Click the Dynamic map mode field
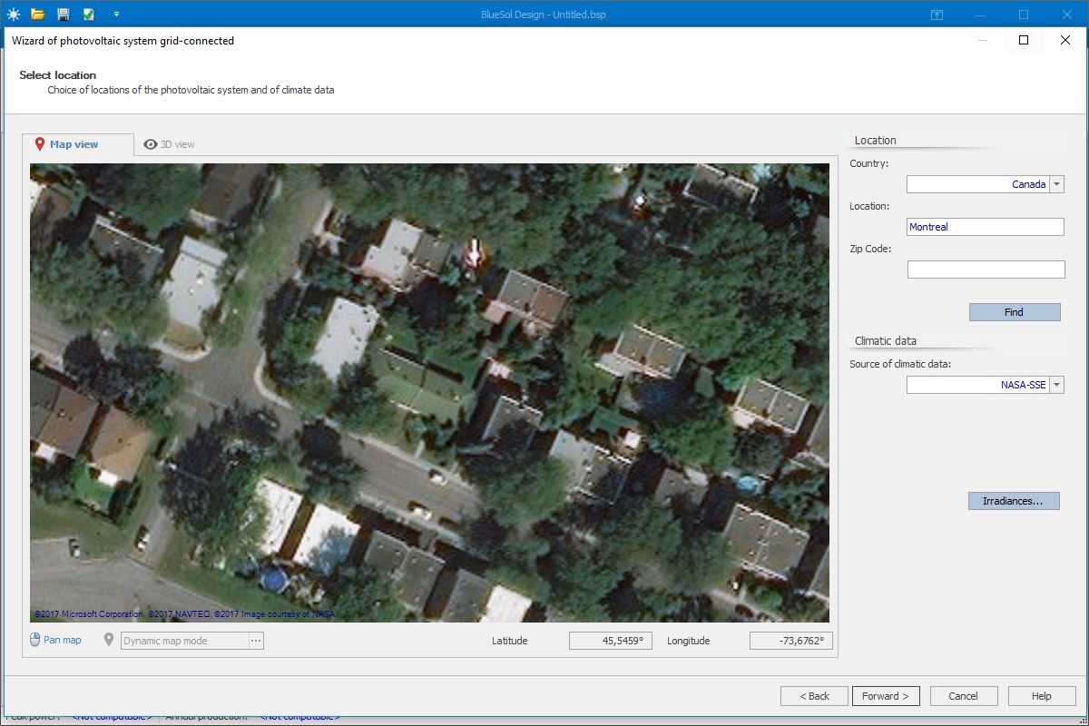 (x=184, y=641)
